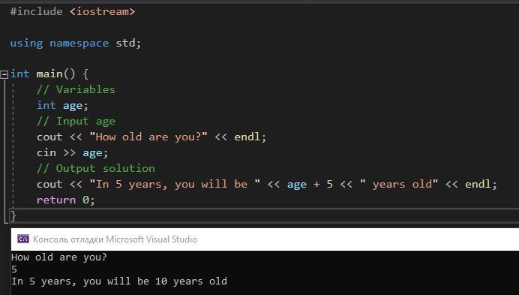519x295 pixels.
Task: Click the closing brace of main
Action: [13, 215]
